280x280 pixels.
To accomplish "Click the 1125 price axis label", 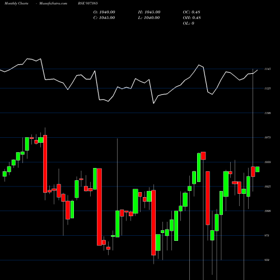I will pos(268,88).
